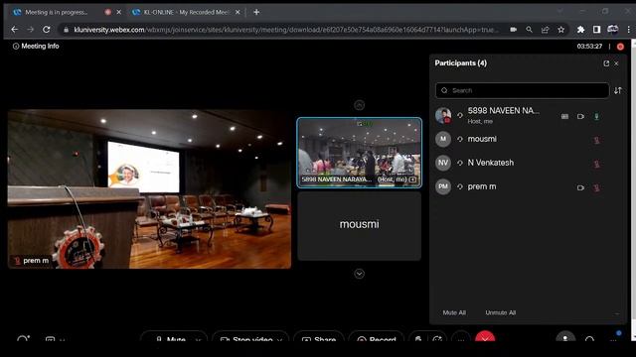The image size is (636, 357).
Task: Unmute prem m's microphone in list
Action: coord(596,187)
